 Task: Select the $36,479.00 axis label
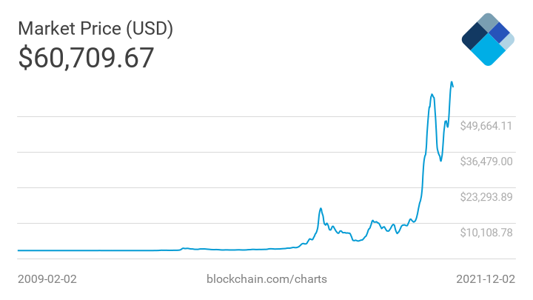pyautogui.click(x=486, y=161)
